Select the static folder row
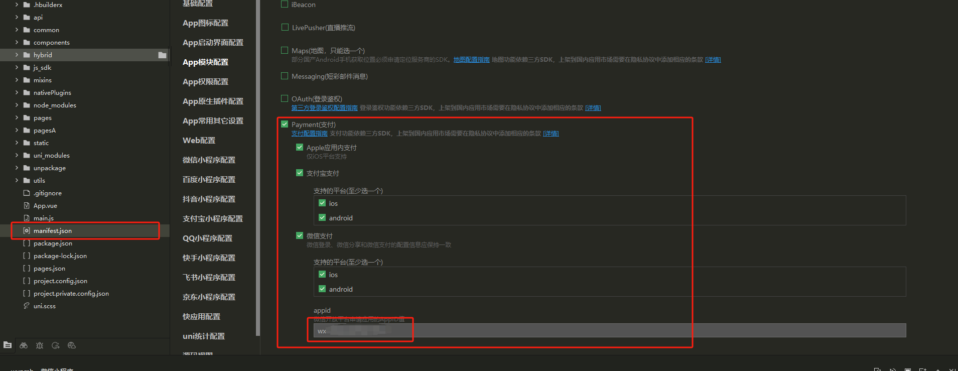Image resolution: width=958 pixels, height=371 pixels. pos(85,143)
